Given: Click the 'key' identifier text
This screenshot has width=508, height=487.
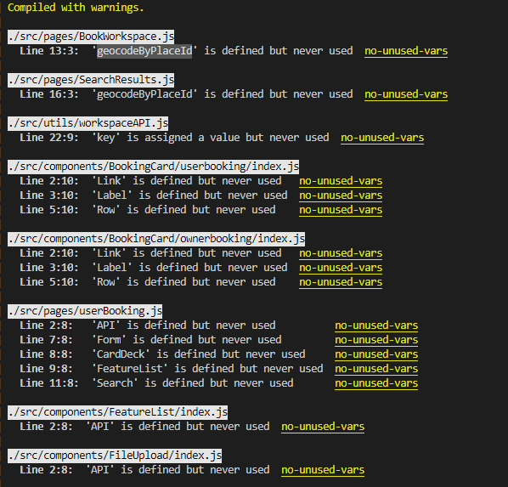Looking at the screenshot, I should point(105,138).
